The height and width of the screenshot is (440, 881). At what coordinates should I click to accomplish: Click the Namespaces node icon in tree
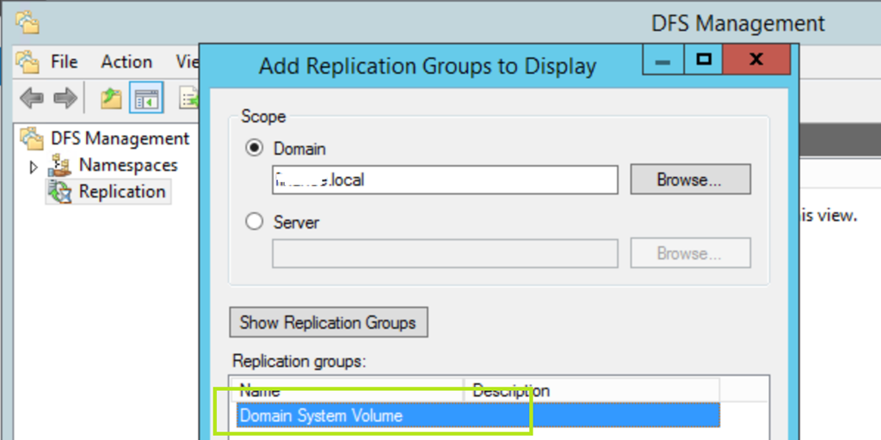pos(59,165)
